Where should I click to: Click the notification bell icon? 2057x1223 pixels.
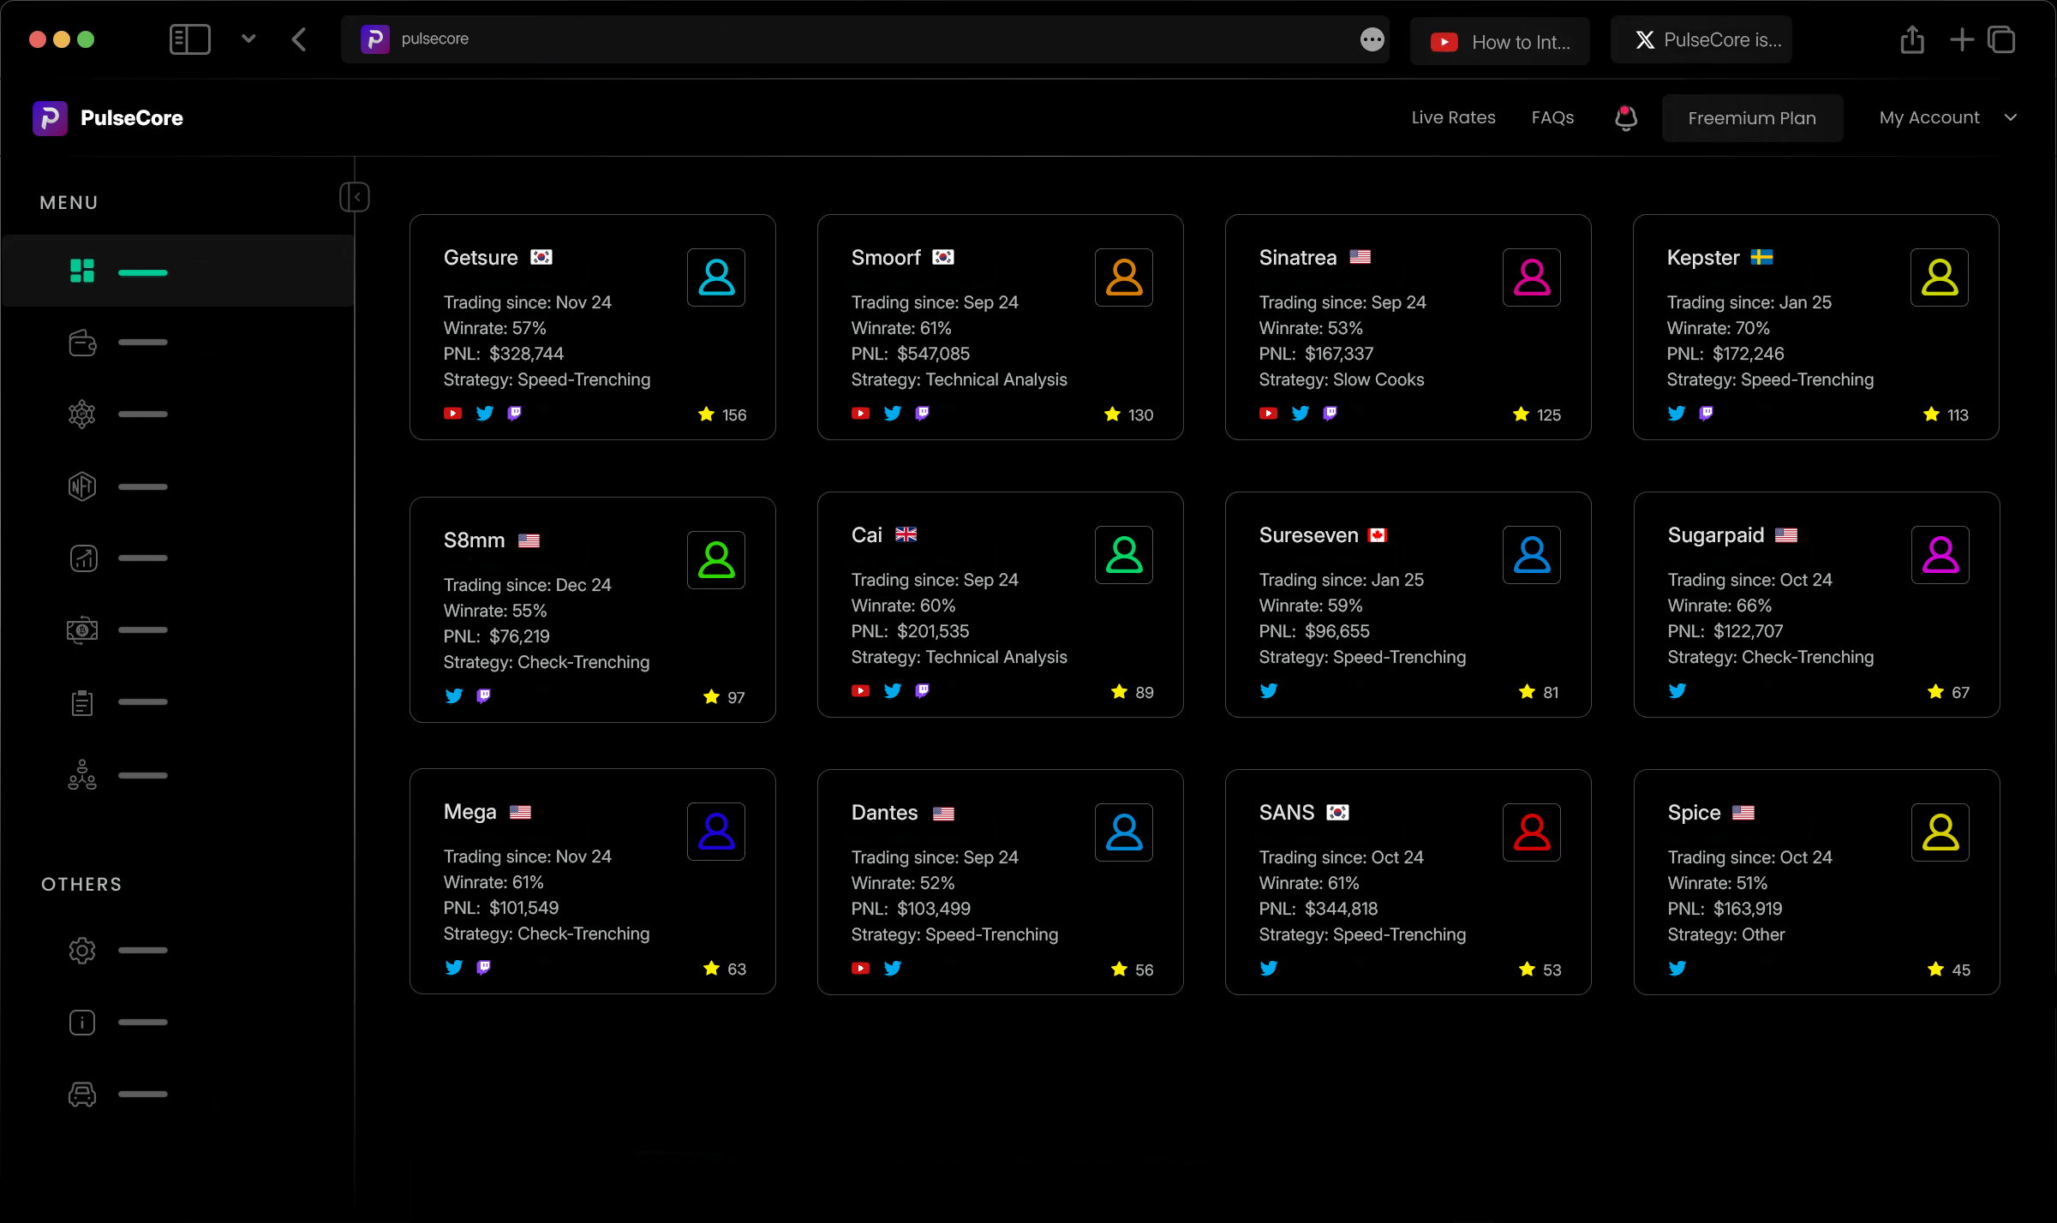[x=1626, y=117]
